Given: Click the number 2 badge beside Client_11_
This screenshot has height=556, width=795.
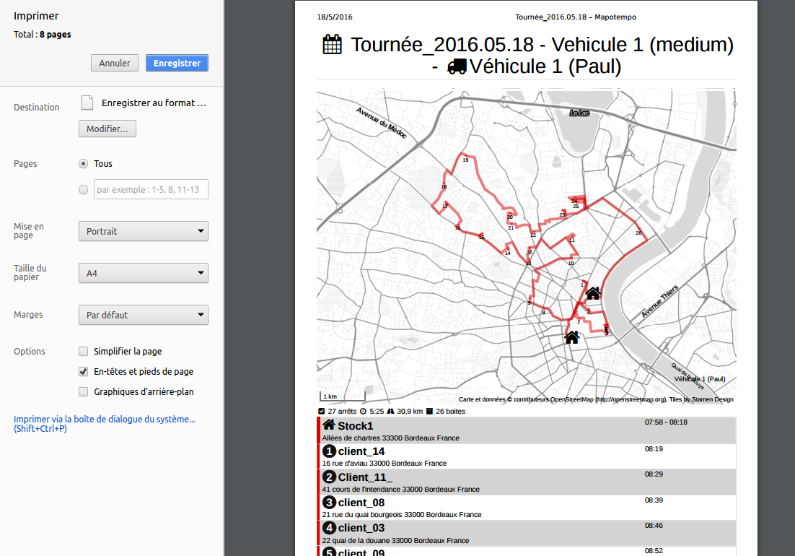Looking at the screenshot, I should click(329, 477).
